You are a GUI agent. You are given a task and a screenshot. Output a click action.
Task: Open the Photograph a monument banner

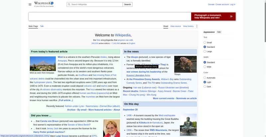(213, 16)
